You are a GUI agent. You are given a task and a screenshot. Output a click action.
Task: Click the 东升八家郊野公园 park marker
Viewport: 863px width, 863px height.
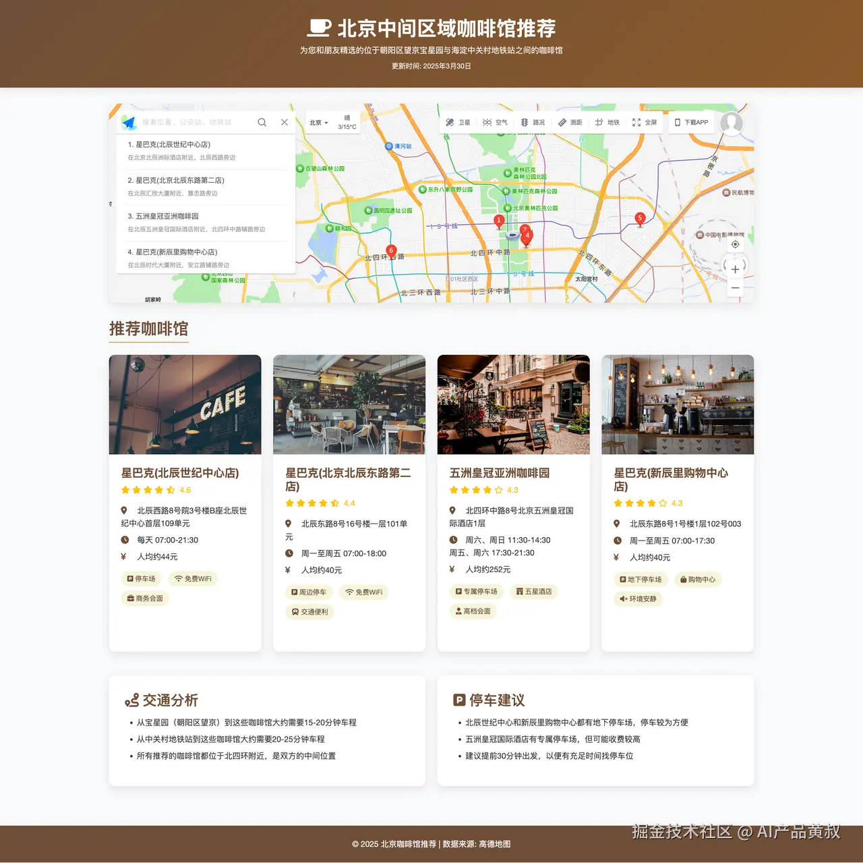tap(422, 190)
